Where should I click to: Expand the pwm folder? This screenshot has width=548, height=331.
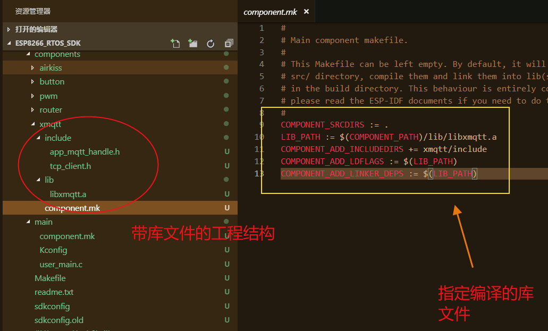click(32, 96)
